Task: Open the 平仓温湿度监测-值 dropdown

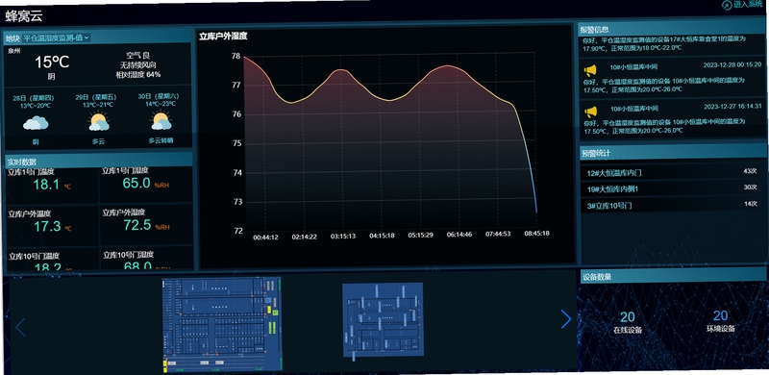Action: [x=57, y=37]
